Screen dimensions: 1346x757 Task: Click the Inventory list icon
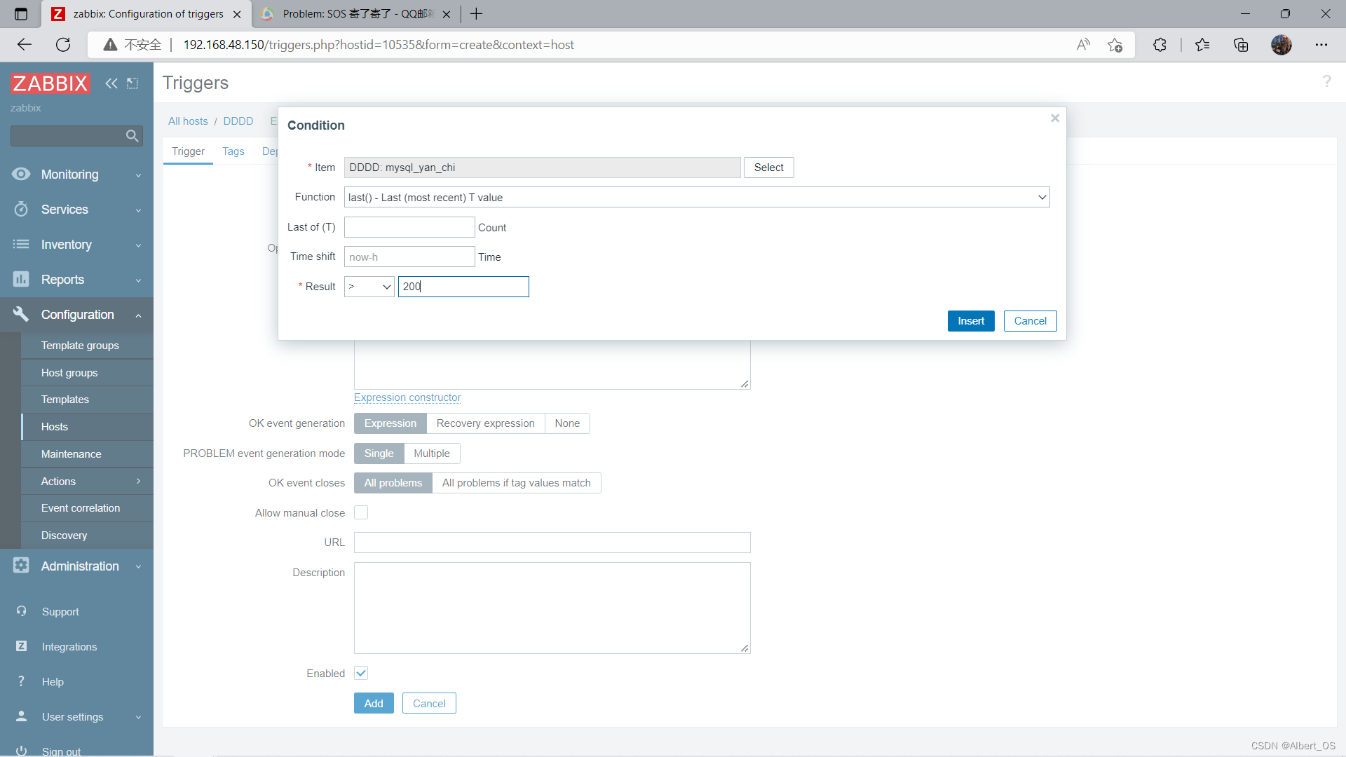coord(21,244)
